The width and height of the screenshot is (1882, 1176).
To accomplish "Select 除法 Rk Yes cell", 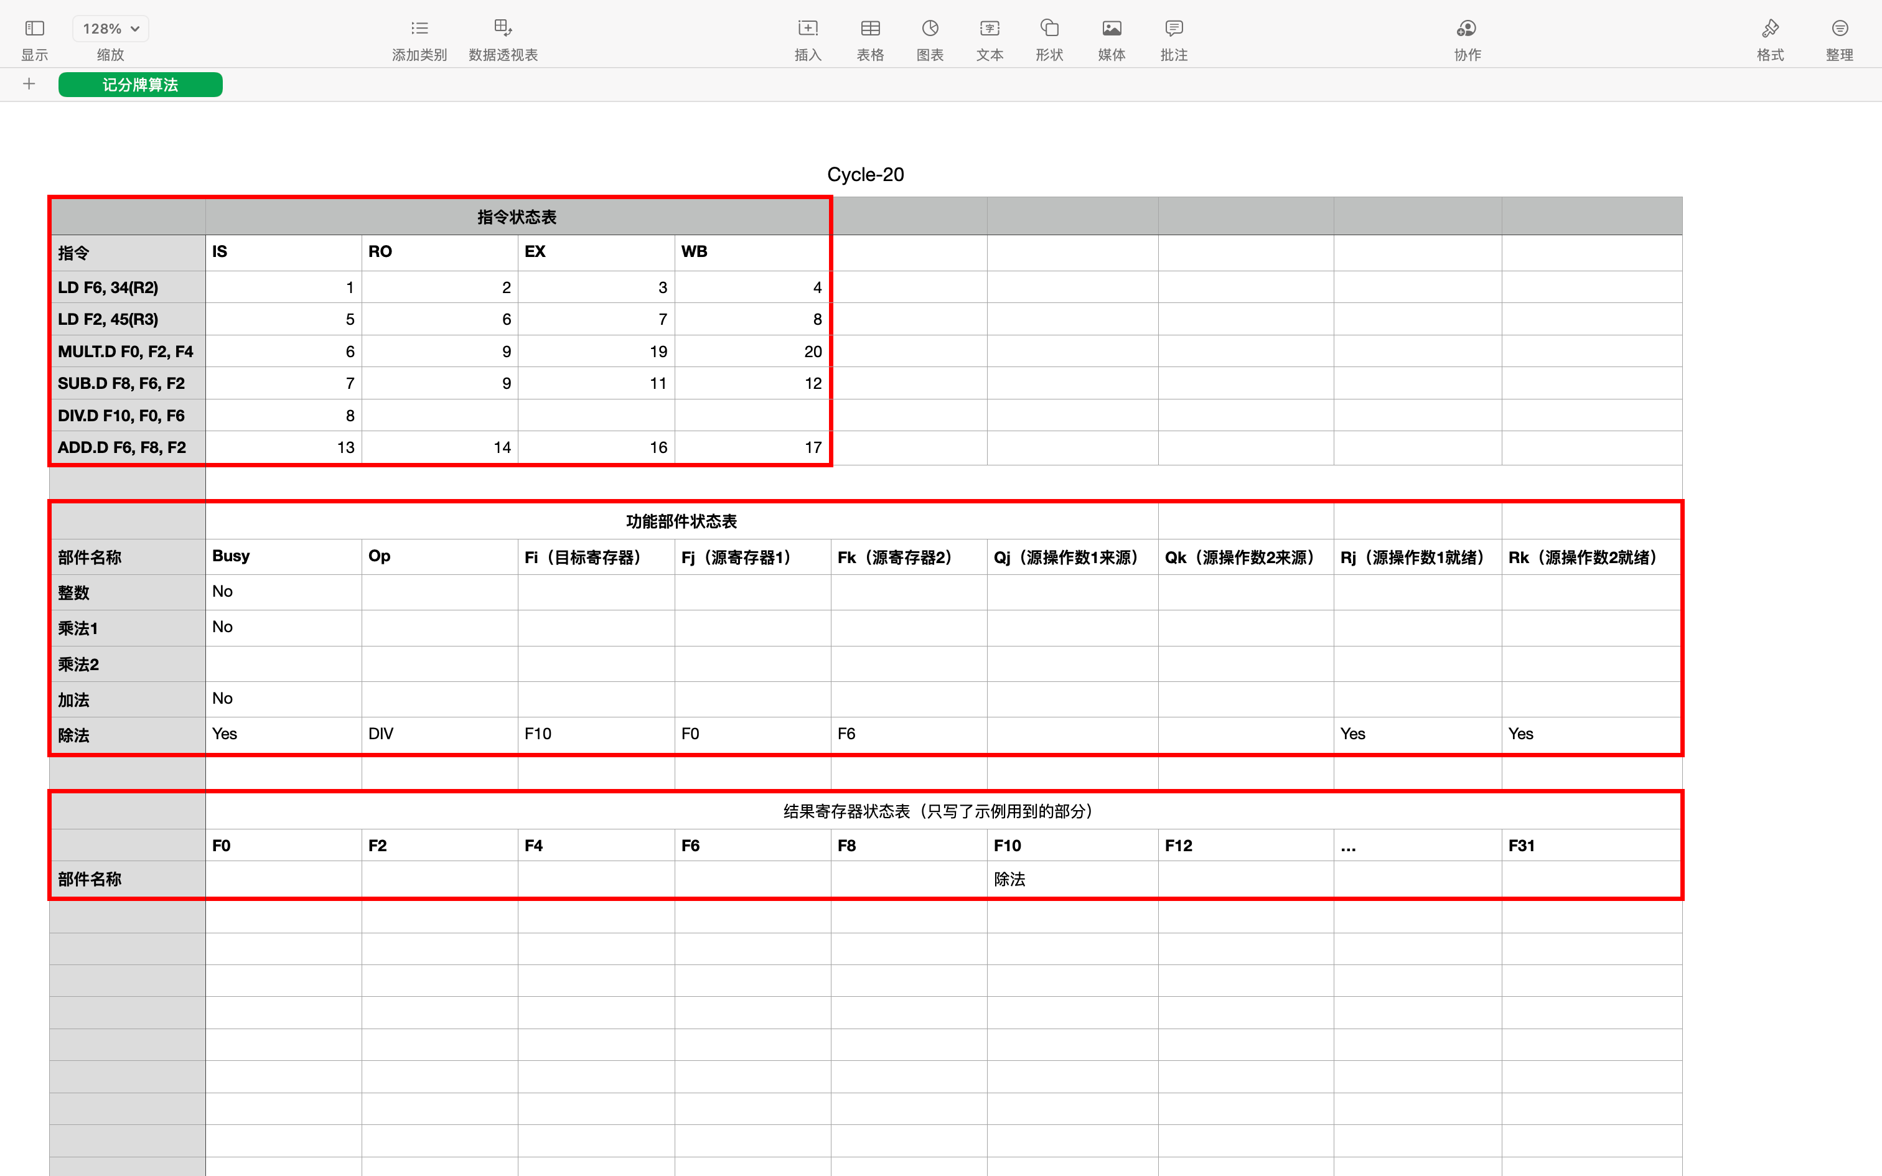I will tap(1592, 734).
